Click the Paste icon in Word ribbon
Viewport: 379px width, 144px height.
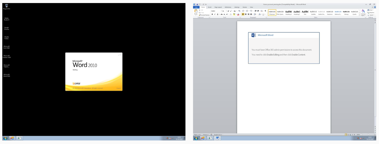click(x=196, y=11)
